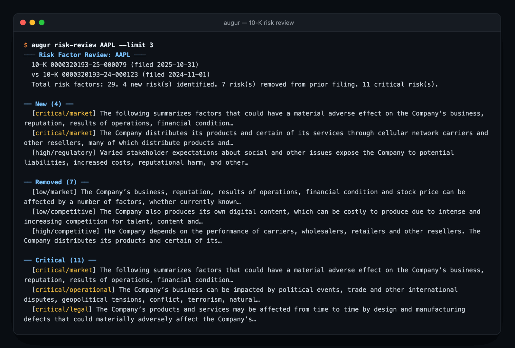This screenshot has height=348, width=515.
Task: Click the '$' shell prompt symbol
Action: click(x=26, y=45)
